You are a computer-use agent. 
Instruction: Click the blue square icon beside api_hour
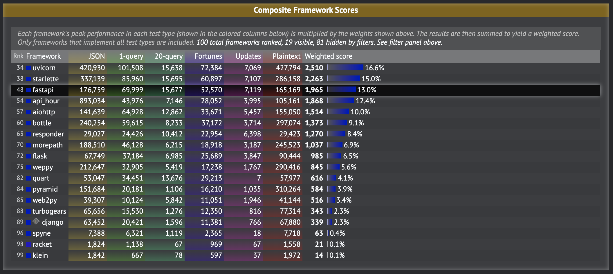point(28,101)
